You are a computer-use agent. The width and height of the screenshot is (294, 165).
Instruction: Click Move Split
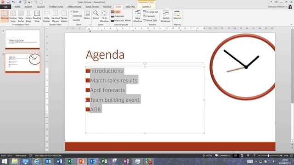[150, 20]
